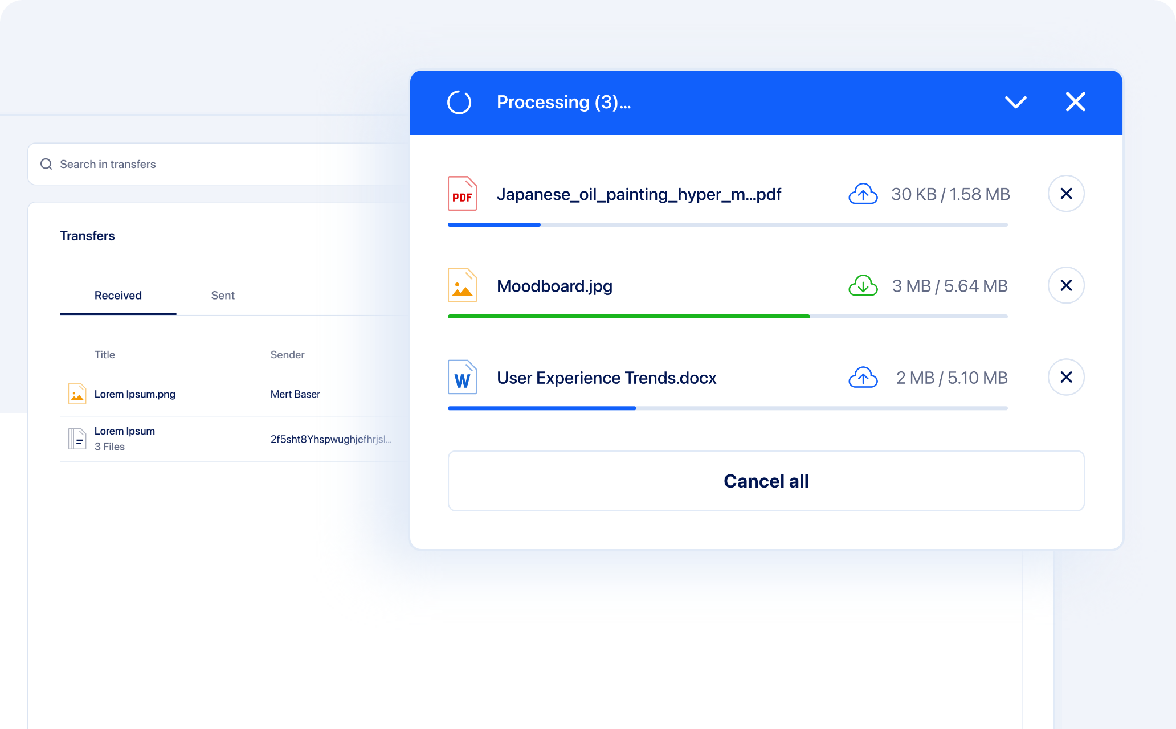Click the Moodboard.jpg image file icon
The width and height of the screenshot is (1176, 729).
point(462,285)
